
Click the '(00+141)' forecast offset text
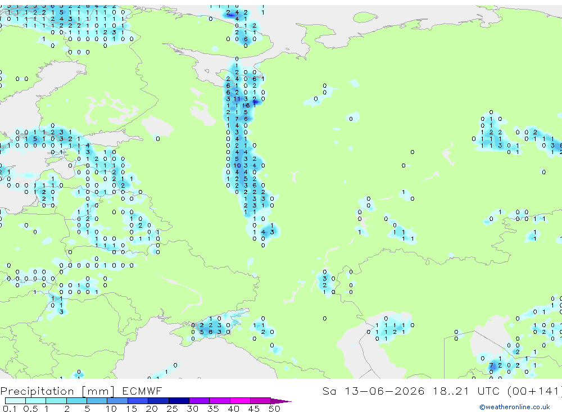click(535, 391)
